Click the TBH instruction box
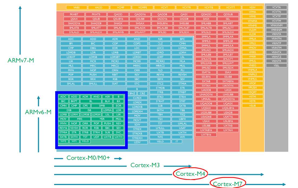 (160, 115)
